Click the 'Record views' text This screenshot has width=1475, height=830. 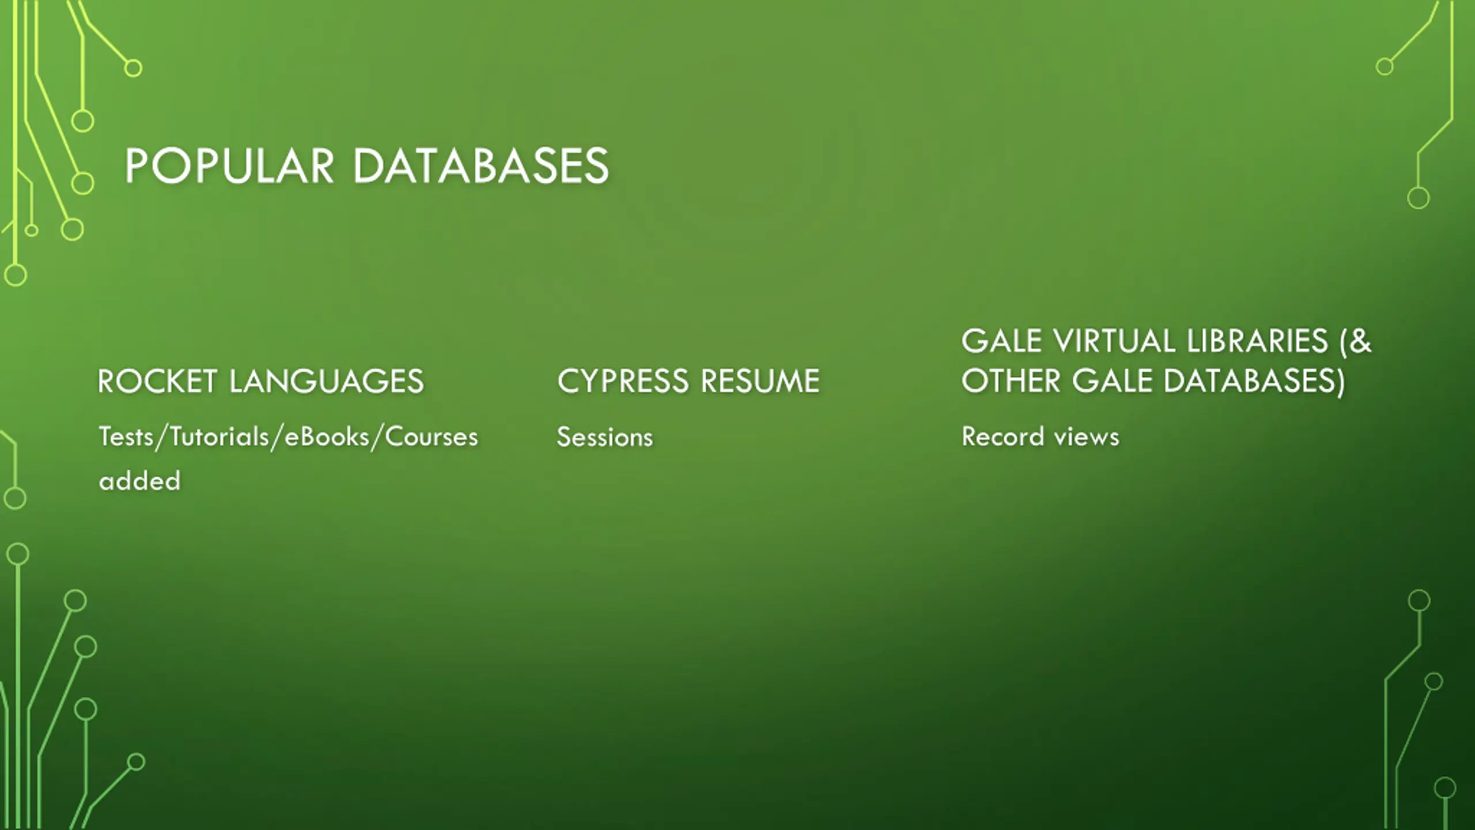(1041, 436)
